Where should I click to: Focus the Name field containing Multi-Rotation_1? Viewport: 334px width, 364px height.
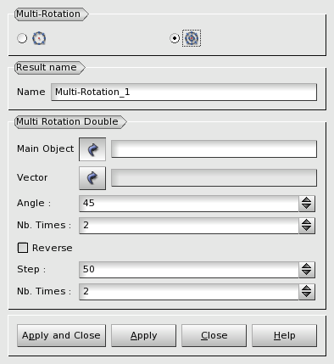pos(184,92)
